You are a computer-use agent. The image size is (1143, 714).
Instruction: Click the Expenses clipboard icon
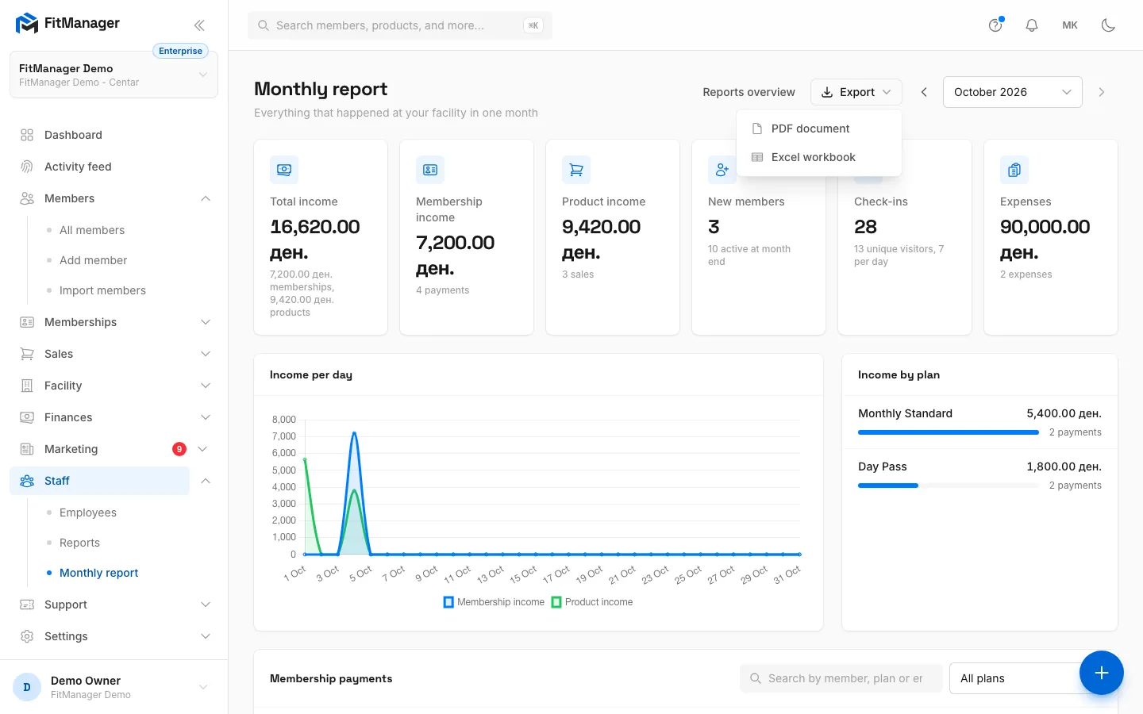coord(1014,170)
